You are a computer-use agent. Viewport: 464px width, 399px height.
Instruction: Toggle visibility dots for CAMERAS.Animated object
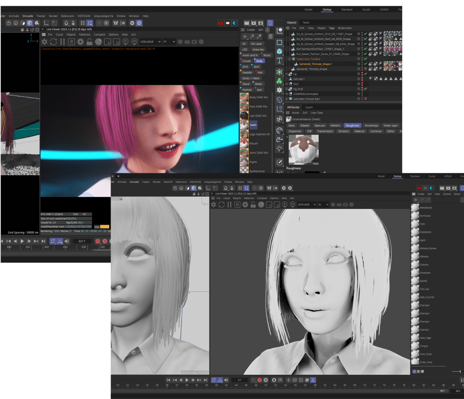point(362,94)
